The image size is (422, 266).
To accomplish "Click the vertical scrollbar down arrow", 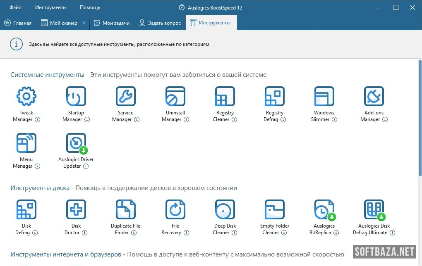I will pyautogui.click(x=420, y=262).
